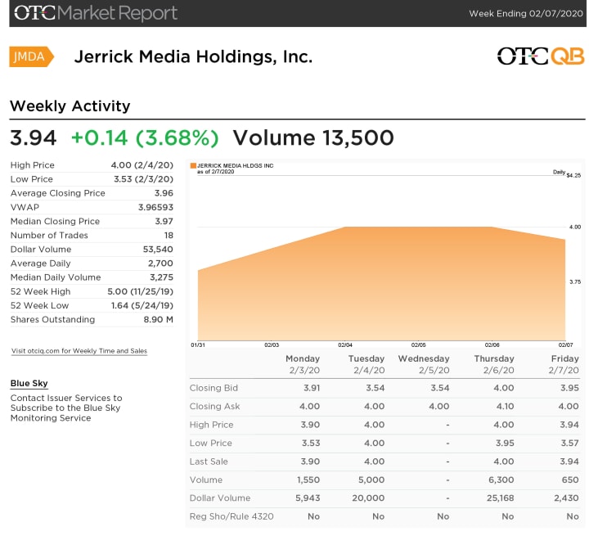Click the Low Price 3.53 (2/3/20) value
Viewport: 589px width, 536px height.
[143, 179]
